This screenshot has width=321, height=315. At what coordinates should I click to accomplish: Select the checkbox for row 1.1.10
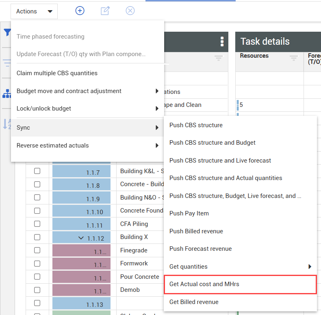click(37, 211)
